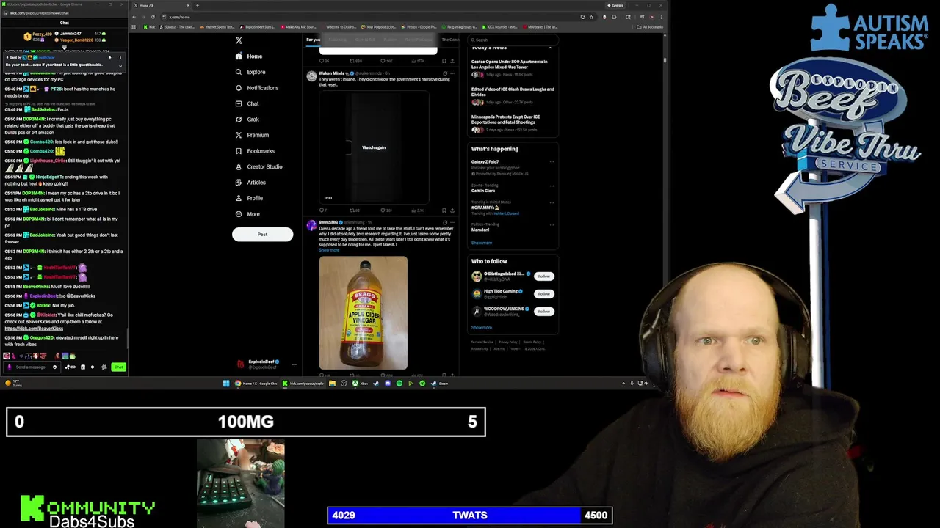Select the For you timeline tab
The height and width of the screenshot is (528, 940).
coord(313,40)
